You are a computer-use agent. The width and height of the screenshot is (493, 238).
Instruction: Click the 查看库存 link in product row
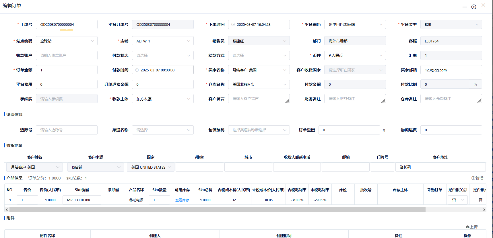[x=182, y=200]
